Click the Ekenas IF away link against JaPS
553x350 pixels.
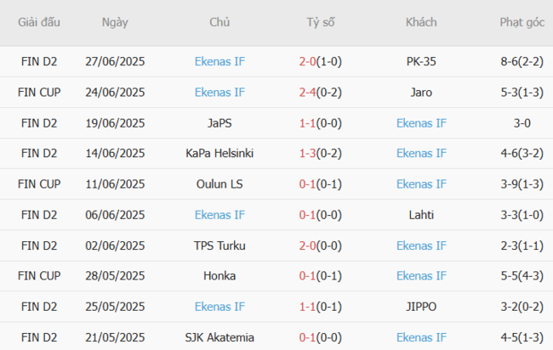click(x=421, y=122)
